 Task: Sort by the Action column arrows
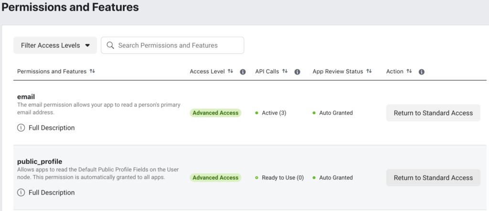pos(409,71)
